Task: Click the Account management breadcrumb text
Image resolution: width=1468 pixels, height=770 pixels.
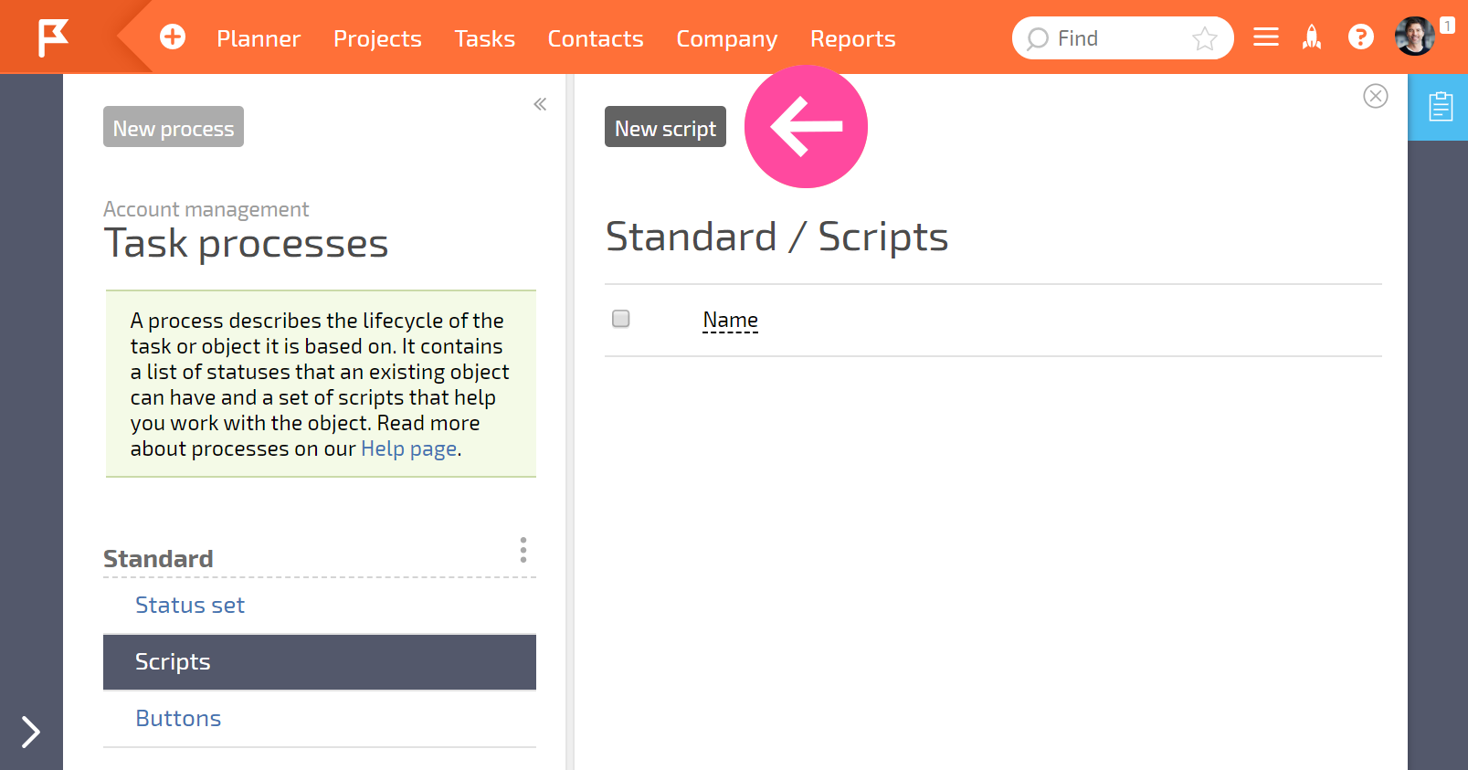Action: click(206, 209)
